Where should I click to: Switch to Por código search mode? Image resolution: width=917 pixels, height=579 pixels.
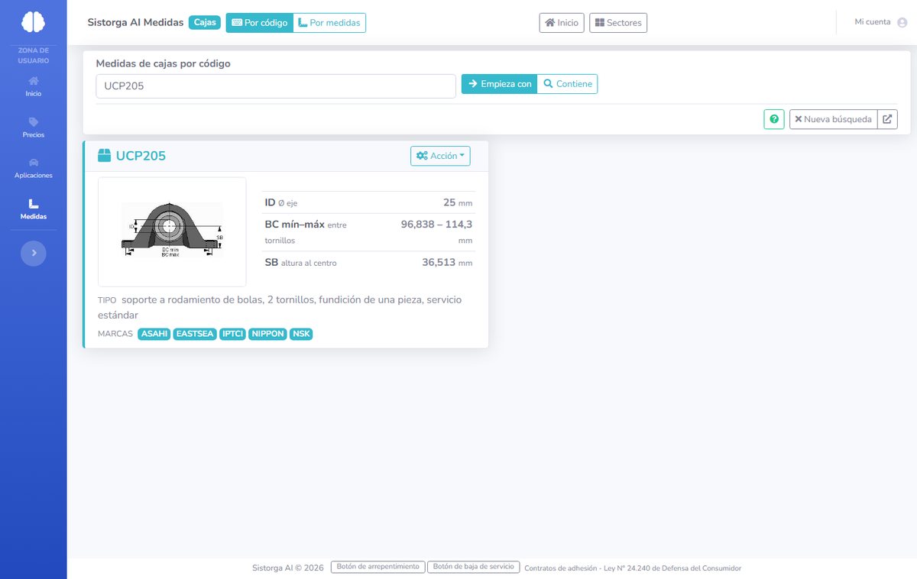259,23
